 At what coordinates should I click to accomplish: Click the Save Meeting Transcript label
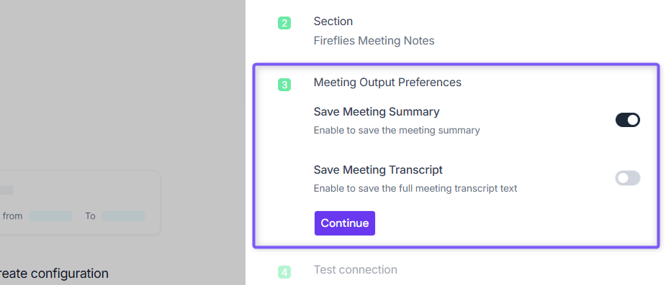click(x=378, y=170)
